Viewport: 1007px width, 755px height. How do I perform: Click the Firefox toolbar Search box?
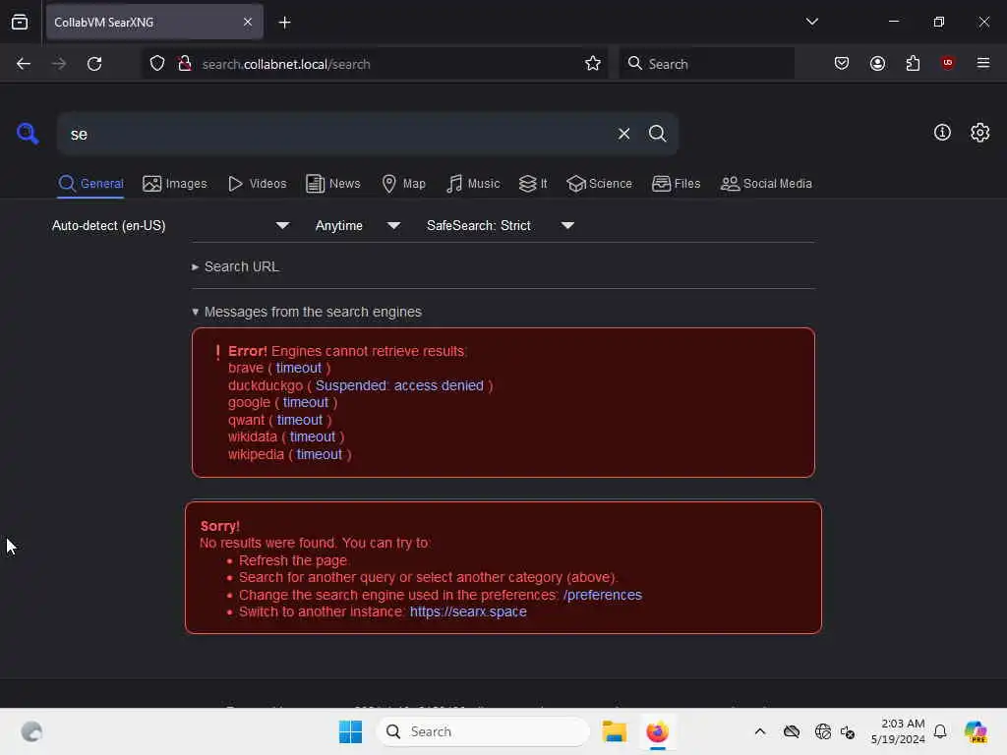706,64
